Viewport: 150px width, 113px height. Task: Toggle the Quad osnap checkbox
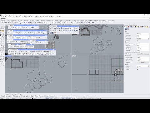pyautogui.click(x=31, y=96)
